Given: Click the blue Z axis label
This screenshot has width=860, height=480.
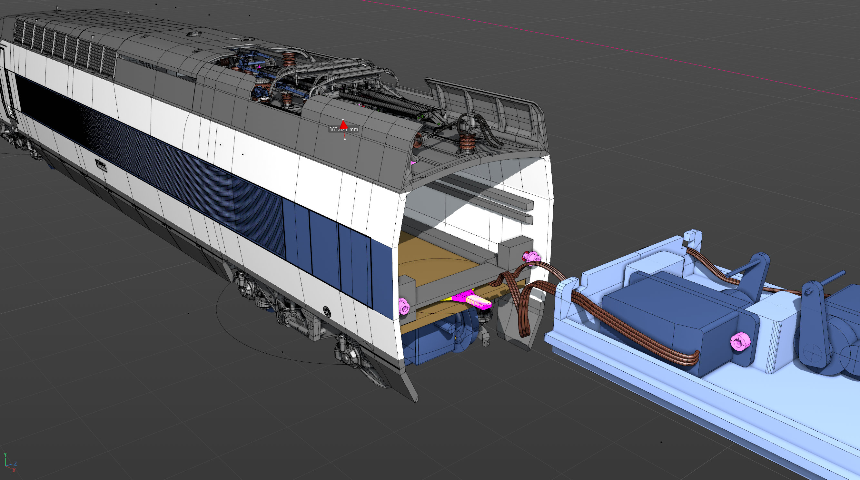Looking at the screenshot, I should click(x=15, y=463).
